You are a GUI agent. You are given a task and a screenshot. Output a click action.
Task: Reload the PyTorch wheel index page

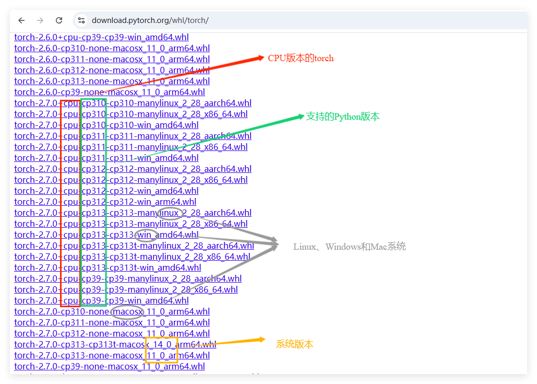(59, 20)
